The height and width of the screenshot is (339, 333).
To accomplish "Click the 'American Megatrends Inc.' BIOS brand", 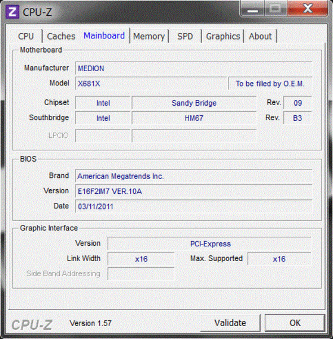I will click(x=194, y=176).
